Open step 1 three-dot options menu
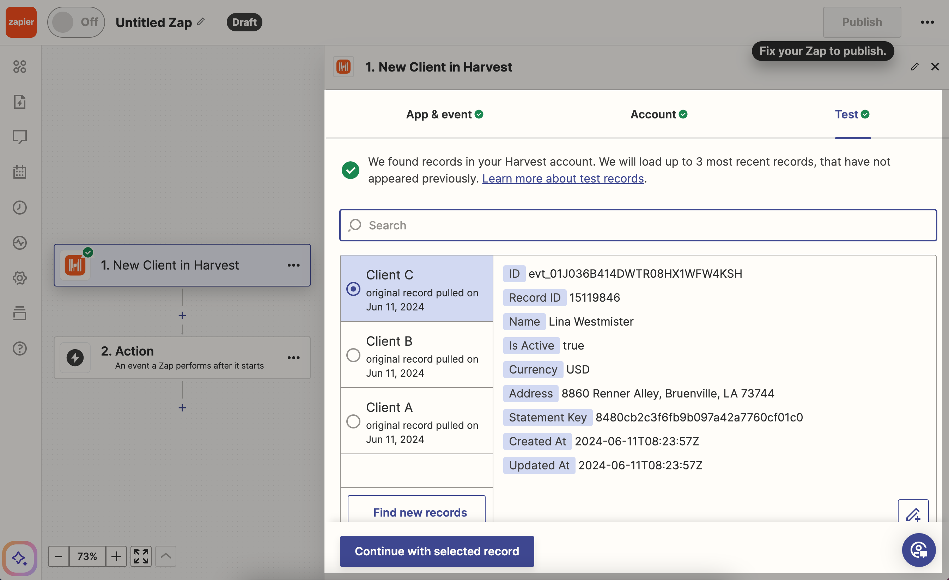Screen dimensions: 949x580 tap(293, 265)
